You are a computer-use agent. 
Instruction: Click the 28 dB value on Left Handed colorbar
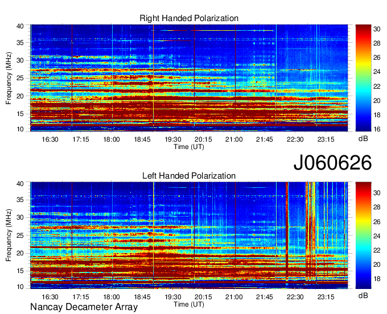pyautogui.click(x=377, y=207)
